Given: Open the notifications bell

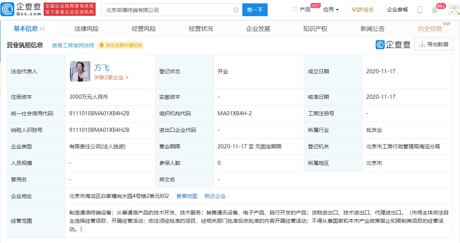Looking at the screenshot, I should [x=435, y=10].
